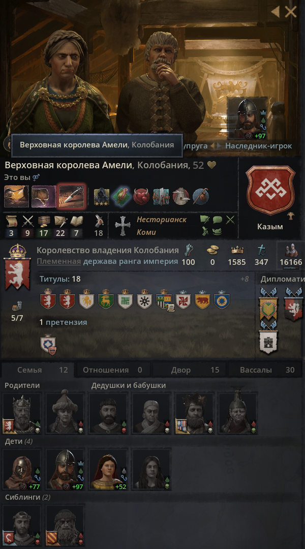Click the претензия link text
The width and height of the screenshot is (305, 549).
(x=66, y=322)
